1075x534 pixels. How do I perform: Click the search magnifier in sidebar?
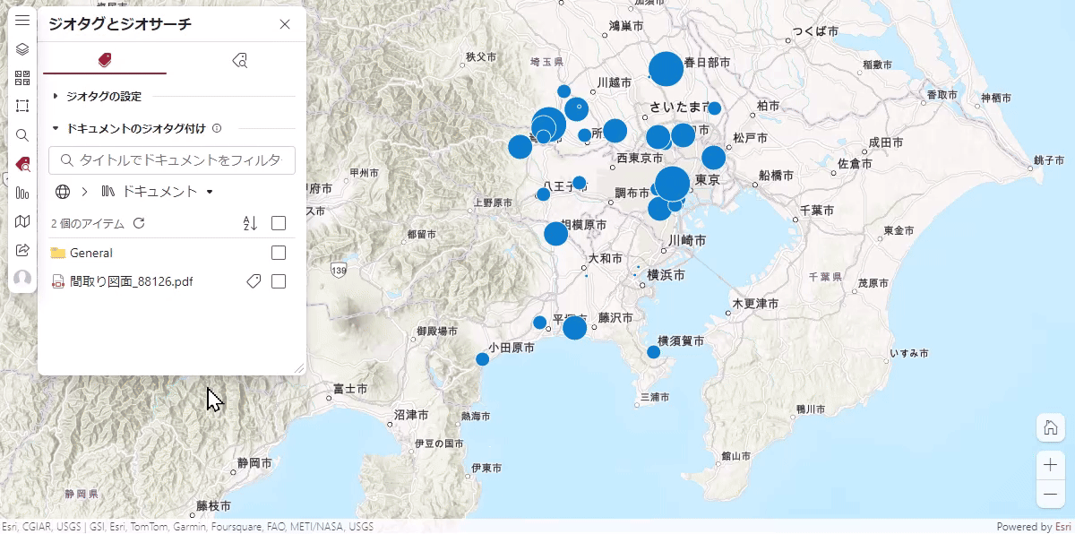point(22,135)
